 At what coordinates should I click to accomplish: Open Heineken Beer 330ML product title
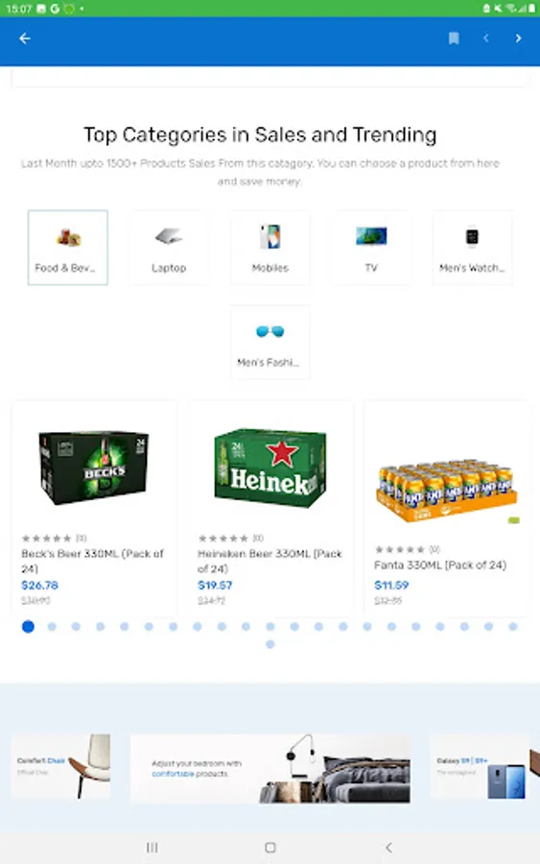pos(270,561)
